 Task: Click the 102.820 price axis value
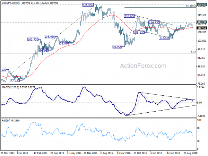coord(202,41)
